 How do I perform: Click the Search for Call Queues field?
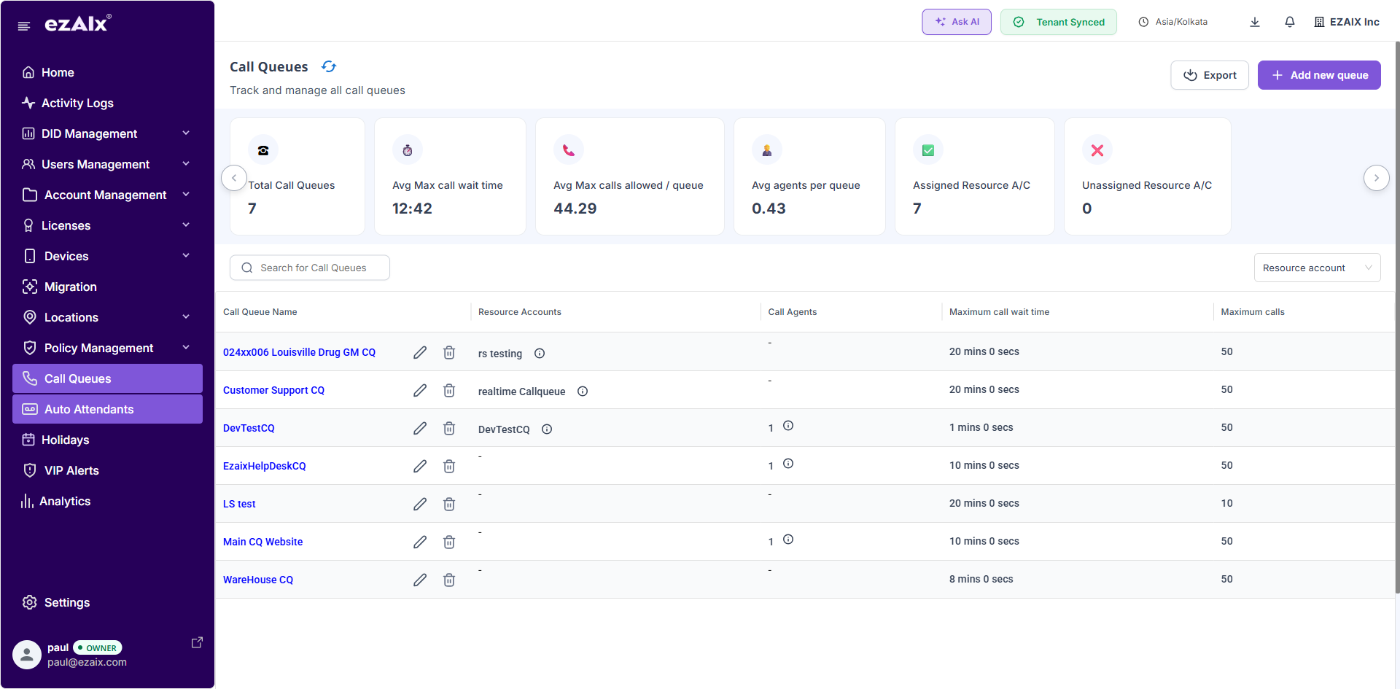(309, 268)
